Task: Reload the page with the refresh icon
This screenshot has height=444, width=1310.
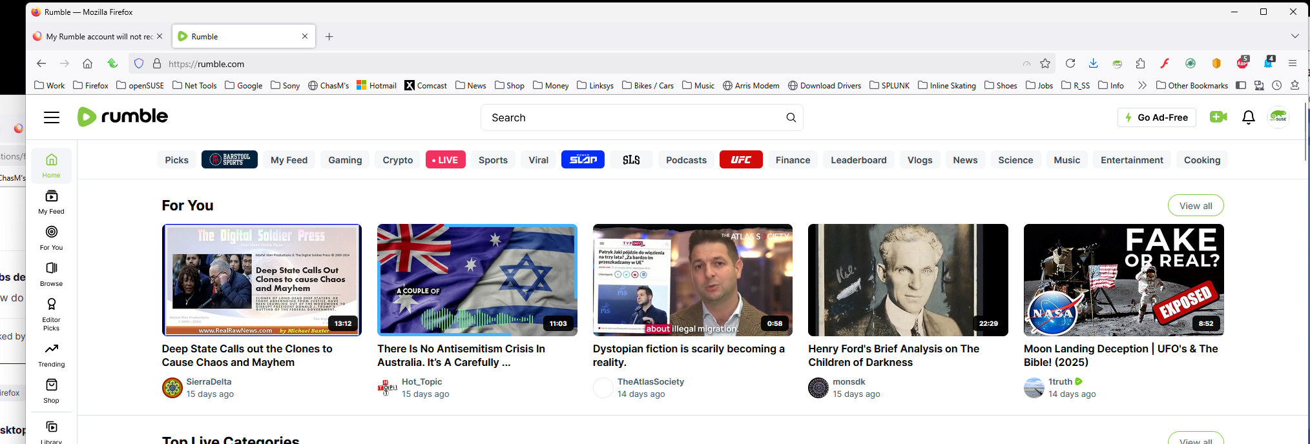Action: click(x=1070, y=63)
